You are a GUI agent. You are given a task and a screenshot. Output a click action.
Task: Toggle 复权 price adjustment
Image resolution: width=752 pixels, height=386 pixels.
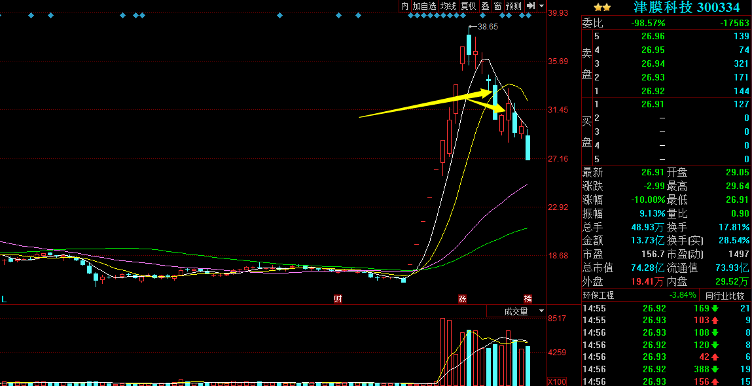(469, 6)
